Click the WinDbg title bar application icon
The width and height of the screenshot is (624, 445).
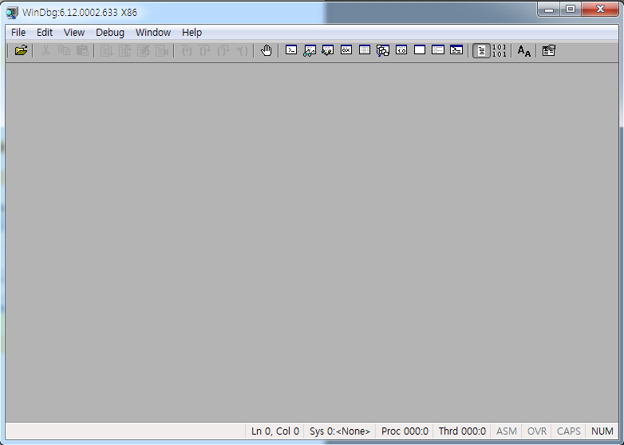[12, 12]
